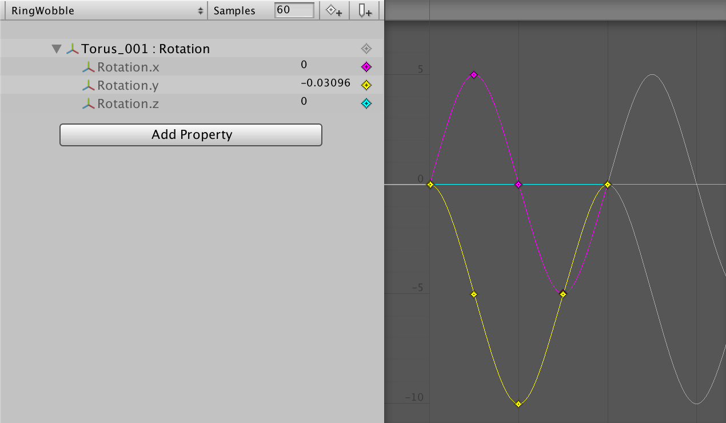The height and width of the screenshot is (423, 726).
Task: Click the Add Keyframe button
Action: click(x=334, y=10)
